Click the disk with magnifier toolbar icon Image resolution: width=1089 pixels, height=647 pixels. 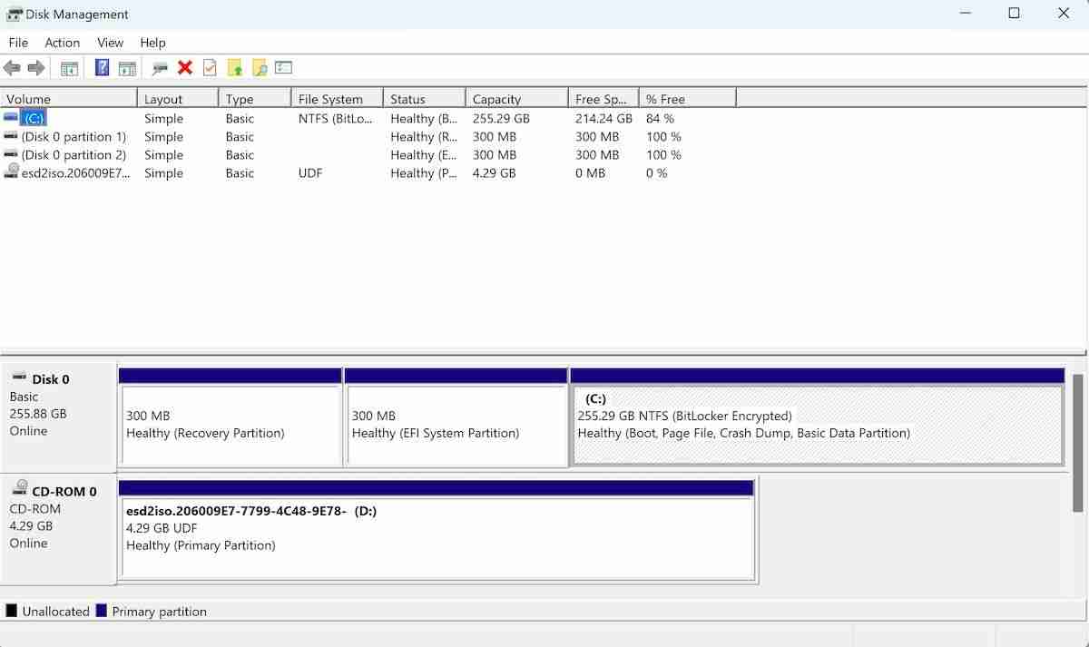(160, 67)
